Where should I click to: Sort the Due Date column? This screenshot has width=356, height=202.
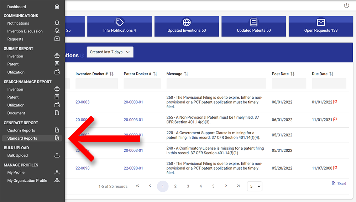tap(331, 74)
